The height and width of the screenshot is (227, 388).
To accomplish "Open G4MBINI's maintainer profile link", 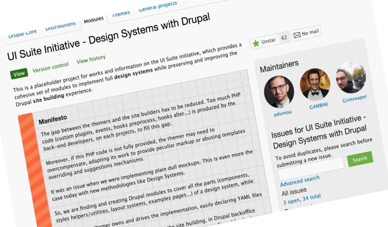I will (x=319, y=106).
